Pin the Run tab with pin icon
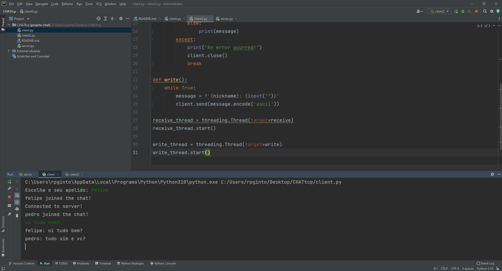This screenshot has height=271, width=502. pos(9,214)
